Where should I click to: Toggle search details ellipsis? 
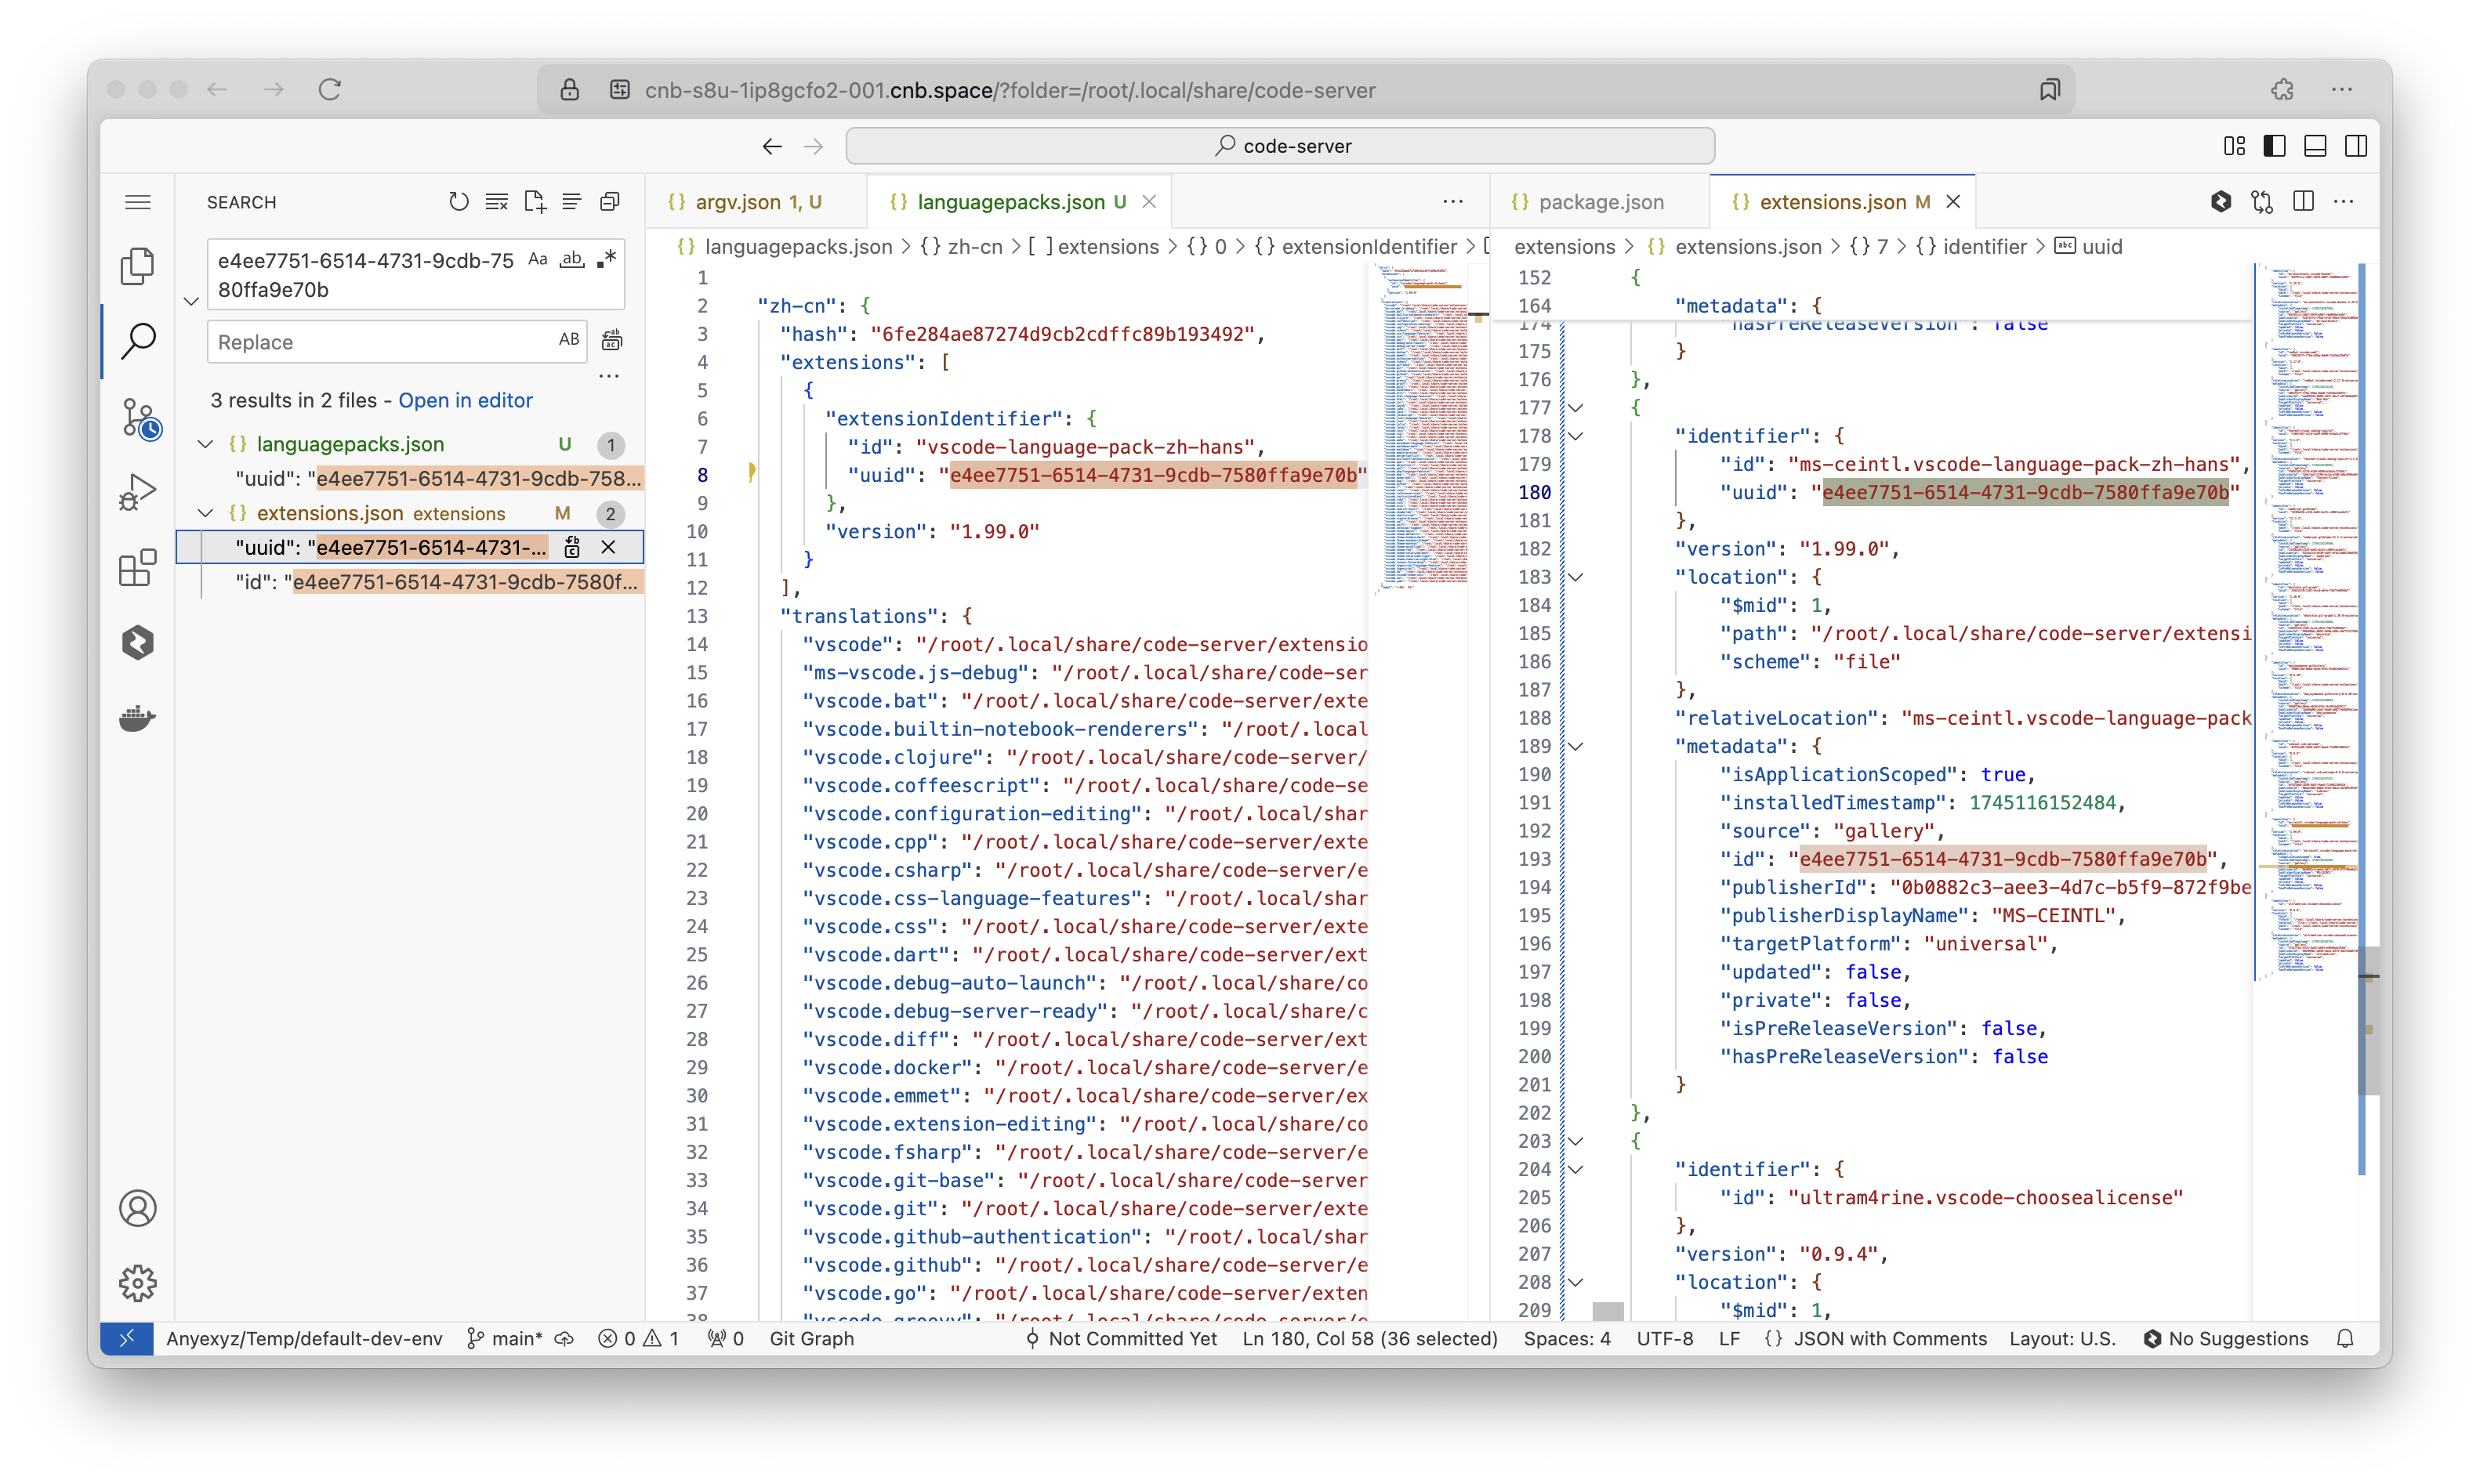coord(608,377)
